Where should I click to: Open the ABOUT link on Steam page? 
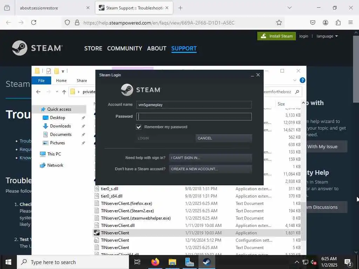click(x=157, y=48)
